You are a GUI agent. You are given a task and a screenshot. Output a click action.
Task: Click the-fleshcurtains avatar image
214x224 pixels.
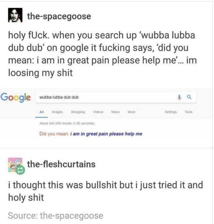(x=15, y=165)
